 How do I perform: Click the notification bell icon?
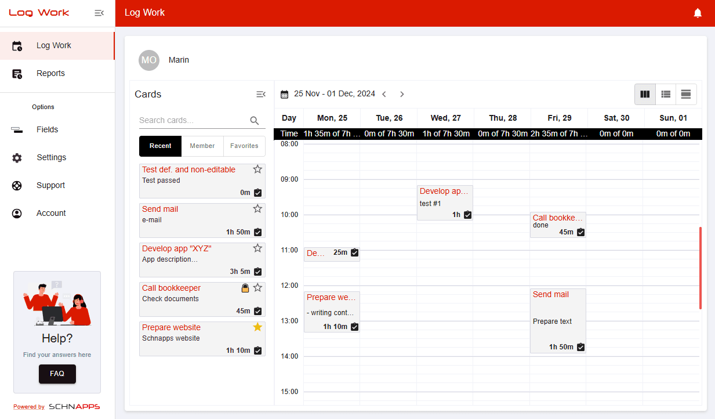[698, 12]
